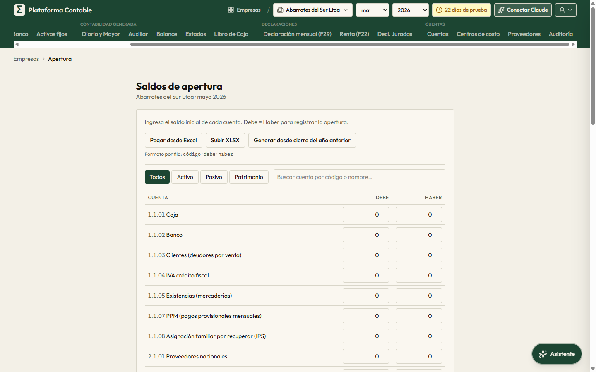Open Estados in navigation bar
The width and height of the screenshot is (596, 372).
196,34
